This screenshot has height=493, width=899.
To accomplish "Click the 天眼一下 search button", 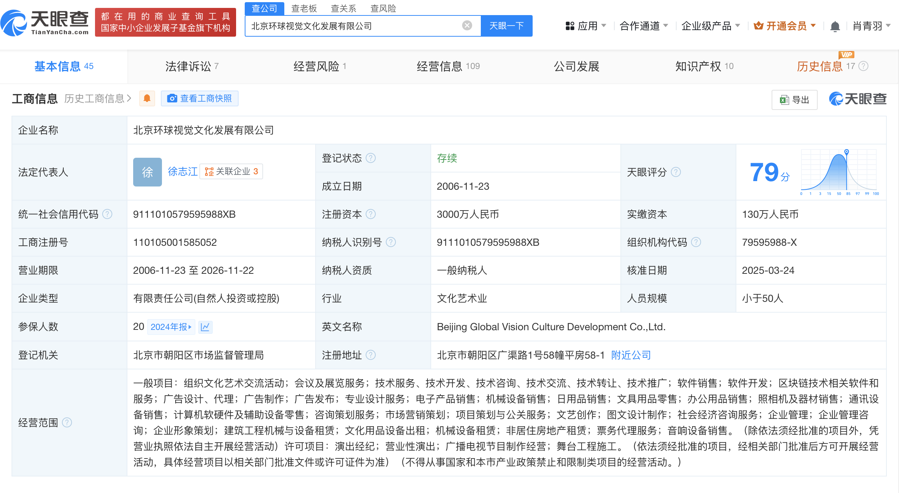I will coord(506,26).
